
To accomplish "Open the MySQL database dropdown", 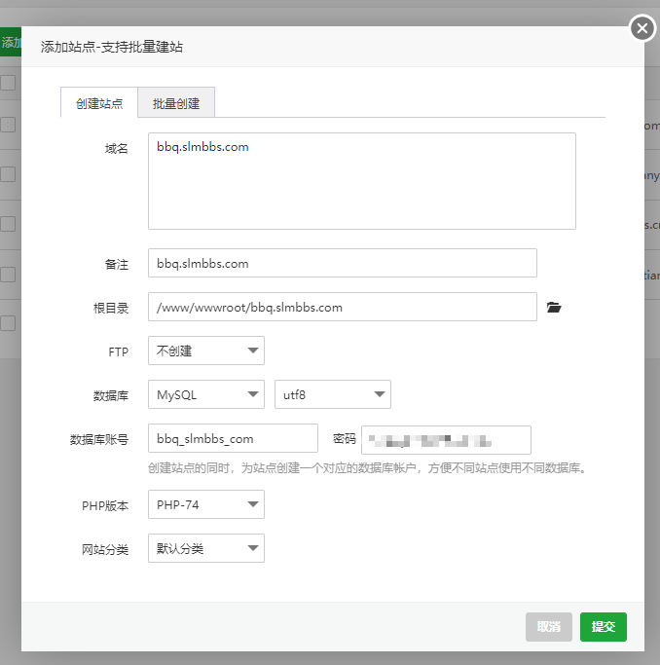I will pos(206,394).
